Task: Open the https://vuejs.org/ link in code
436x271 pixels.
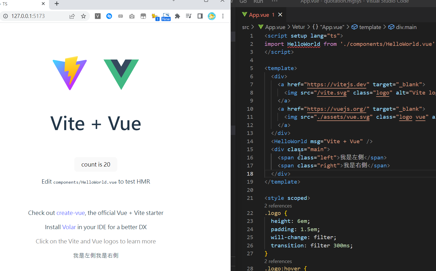Action: click(337, 109)
